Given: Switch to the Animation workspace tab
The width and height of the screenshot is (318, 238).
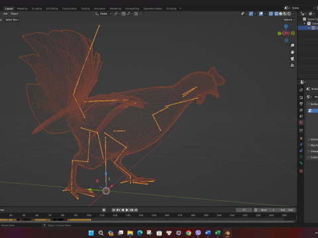Looking at the screenshot, I should pyautogui.click(x=100, y=9).
